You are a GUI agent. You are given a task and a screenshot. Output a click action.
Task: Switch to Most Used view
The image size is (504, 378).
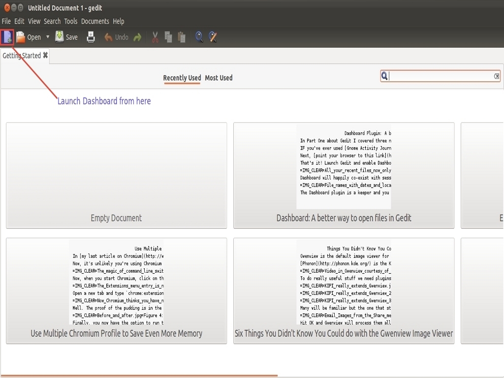219,78
